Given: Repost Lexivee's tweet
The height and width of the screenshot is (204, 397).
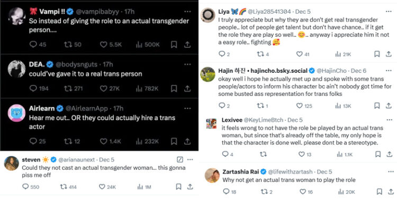Looking at the screenshot, I should (x=263, y=154).
